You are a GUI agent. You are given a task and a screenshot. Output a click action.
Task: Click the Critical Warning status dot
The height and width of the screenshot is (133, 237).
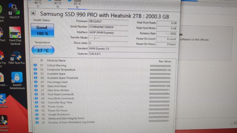[35, 65]
